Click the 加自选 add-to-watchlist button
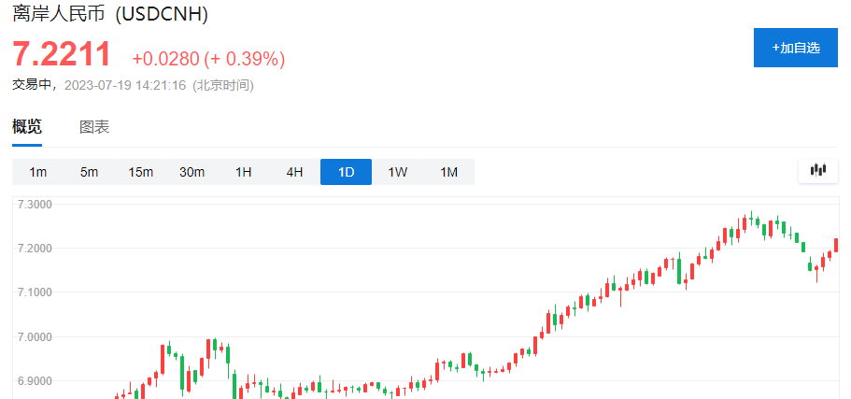Image resolution: width=851 pixels, height=399 pixels. click(796, 48)
